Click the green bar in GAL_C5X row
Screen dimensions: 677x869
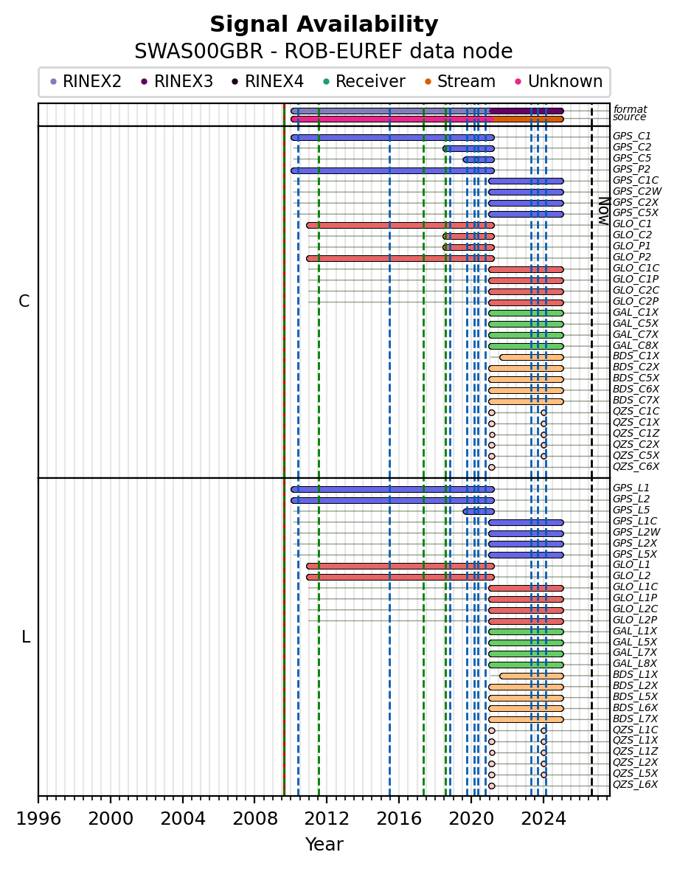point(526,324)
